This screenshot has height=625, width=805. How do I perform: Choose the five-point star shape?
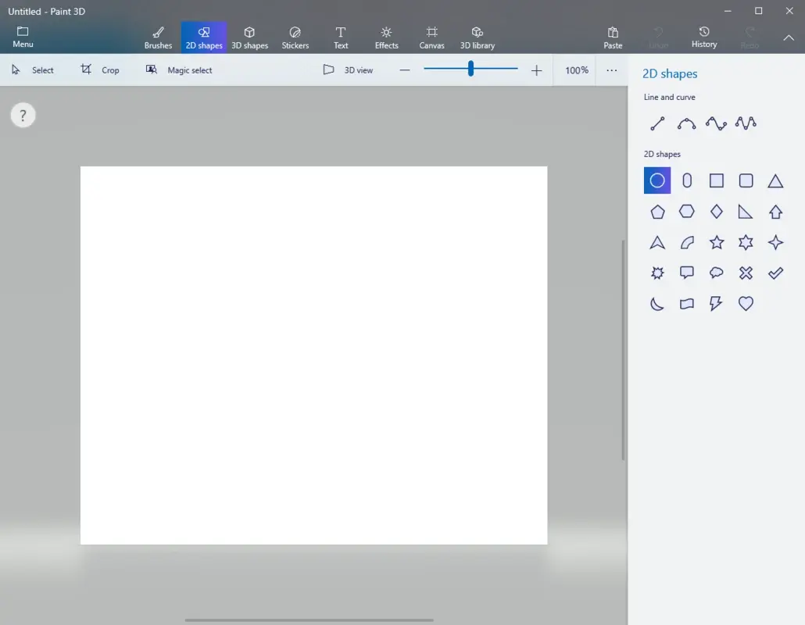pos(717,242)
